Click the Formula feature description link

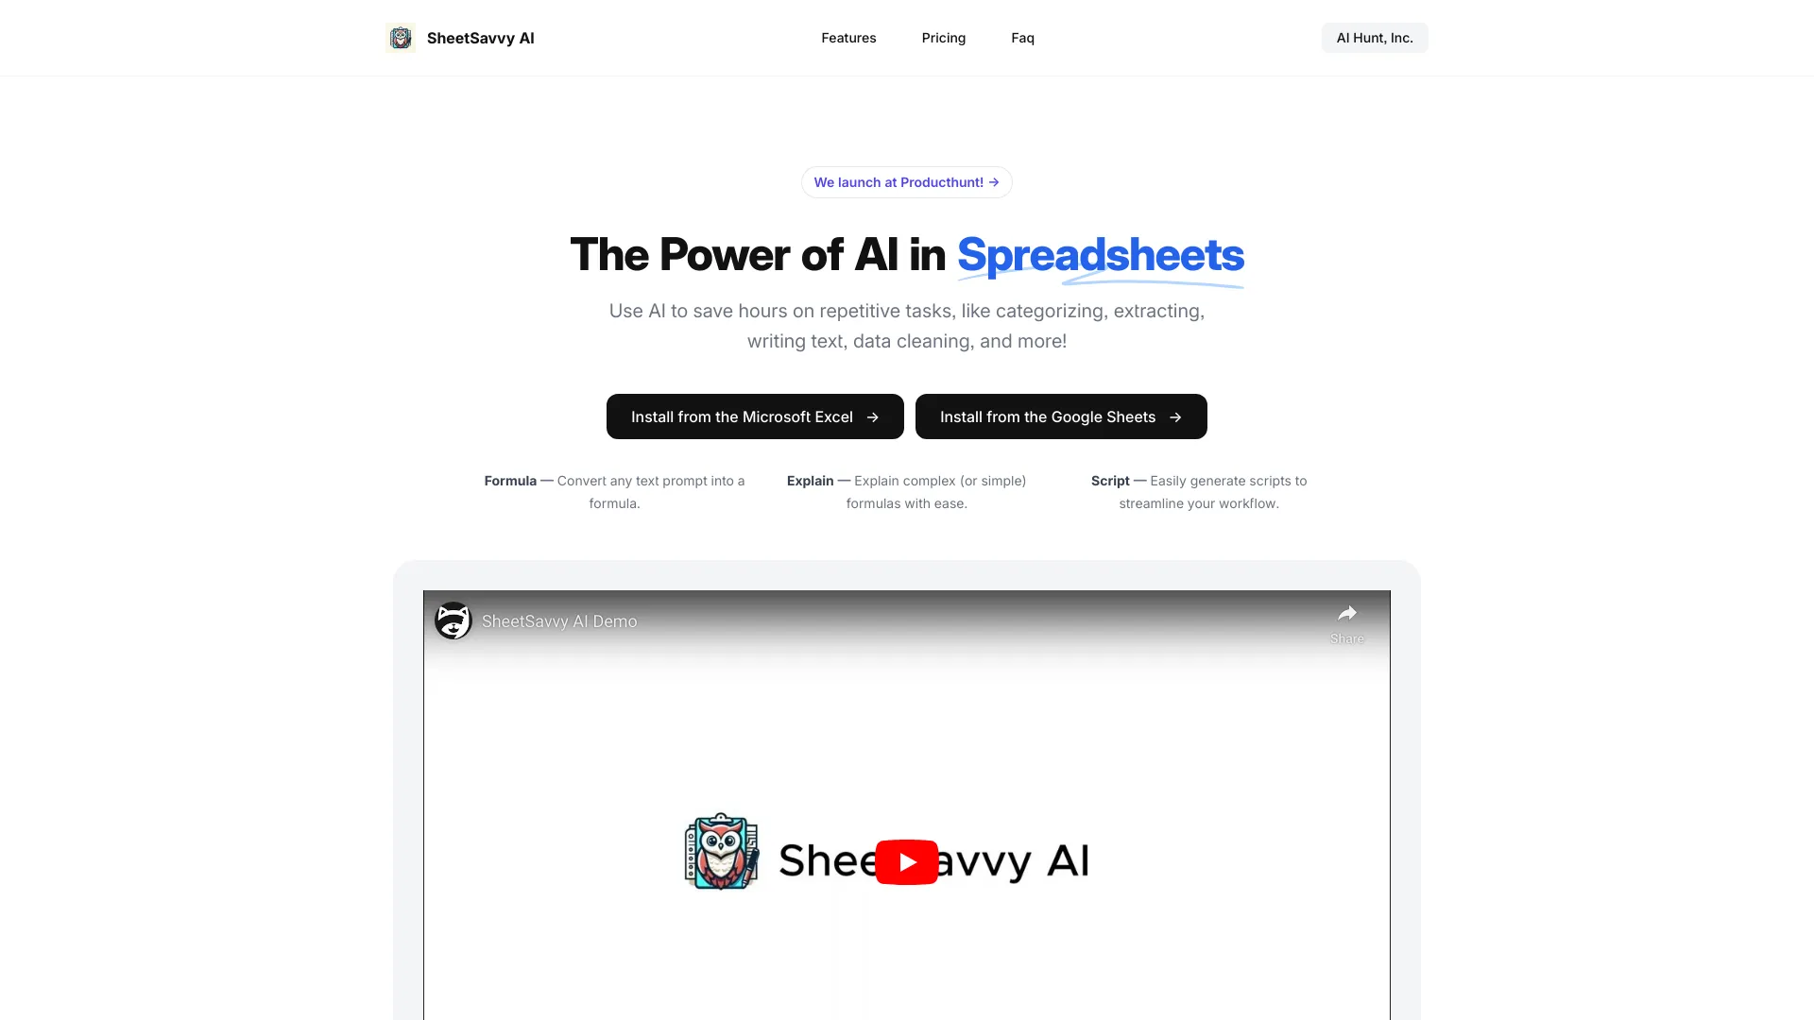coord(614,492)
